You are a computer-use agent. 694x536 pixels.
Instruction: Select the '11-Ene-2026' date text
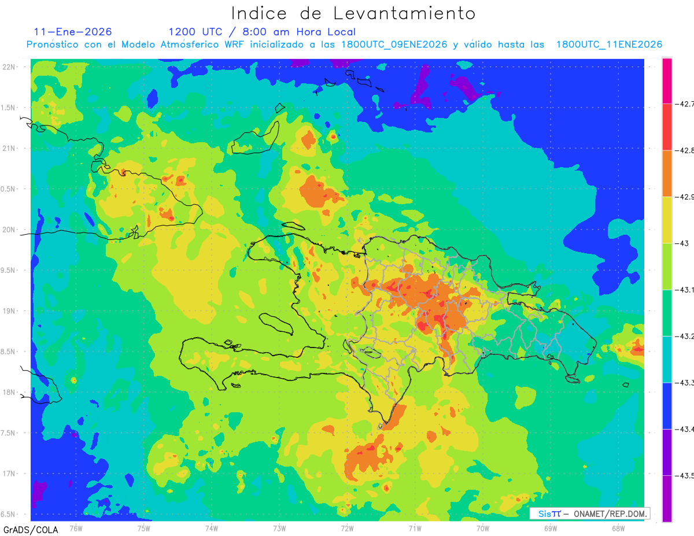click(x=73, y=32)
